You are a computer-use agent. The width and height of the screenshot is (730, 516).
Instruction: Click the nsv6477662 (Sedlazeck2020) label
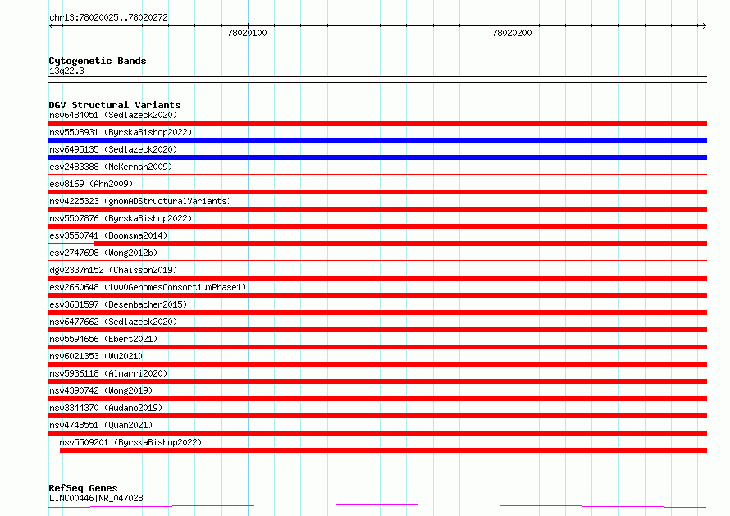[x=113, y=322]
